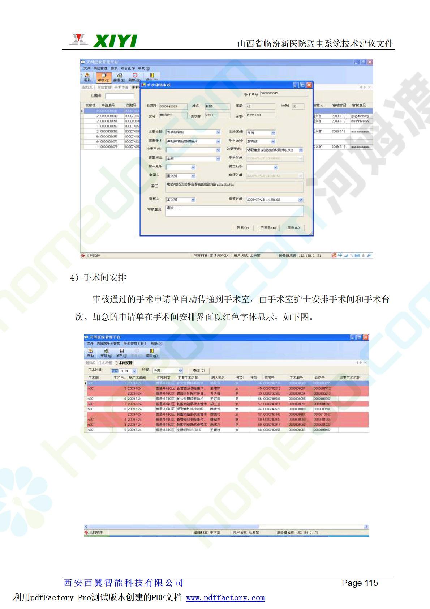Click the wrench icon in system tray
This screenshot has width=430, height=609.
click(369, 255)
